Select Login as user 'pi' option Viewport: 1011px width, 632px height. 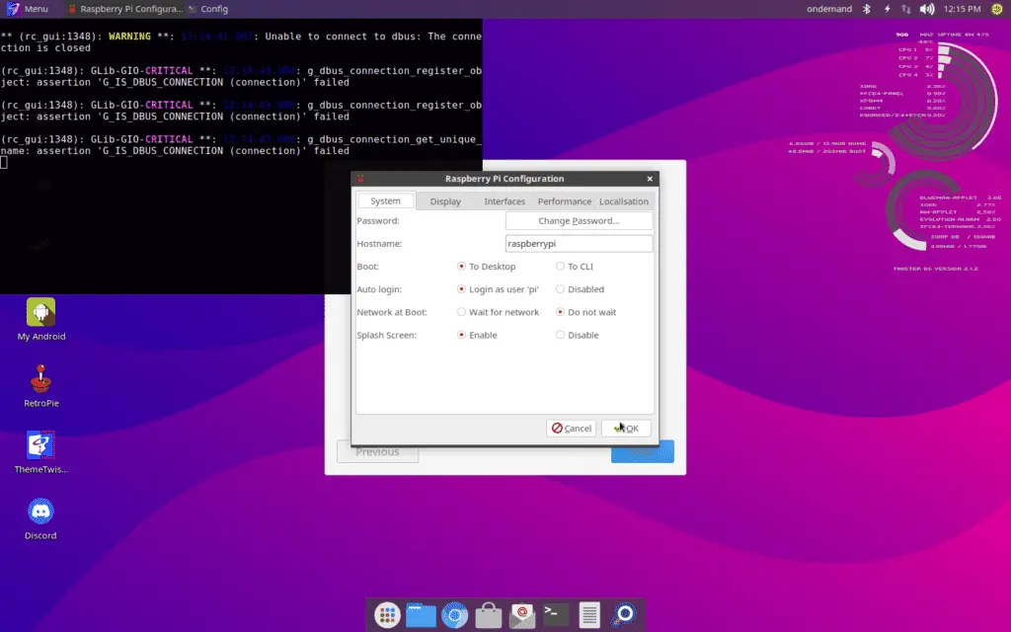pyautogui.click(x=498, y=289)
